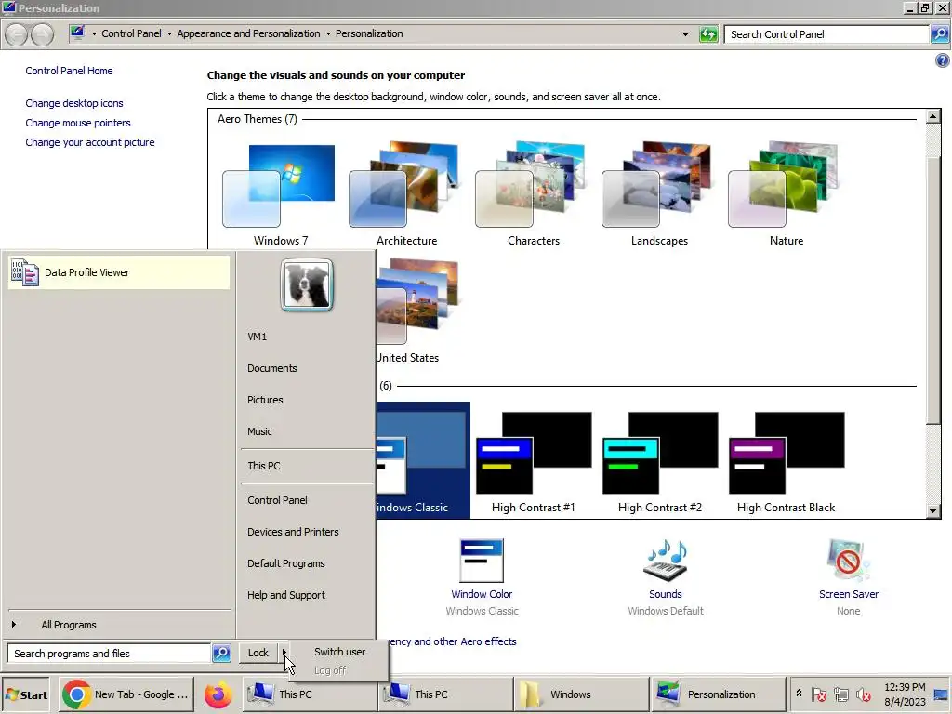
Task: Click the Show desktop icon by the clock
Action: (x=941, y=694)
